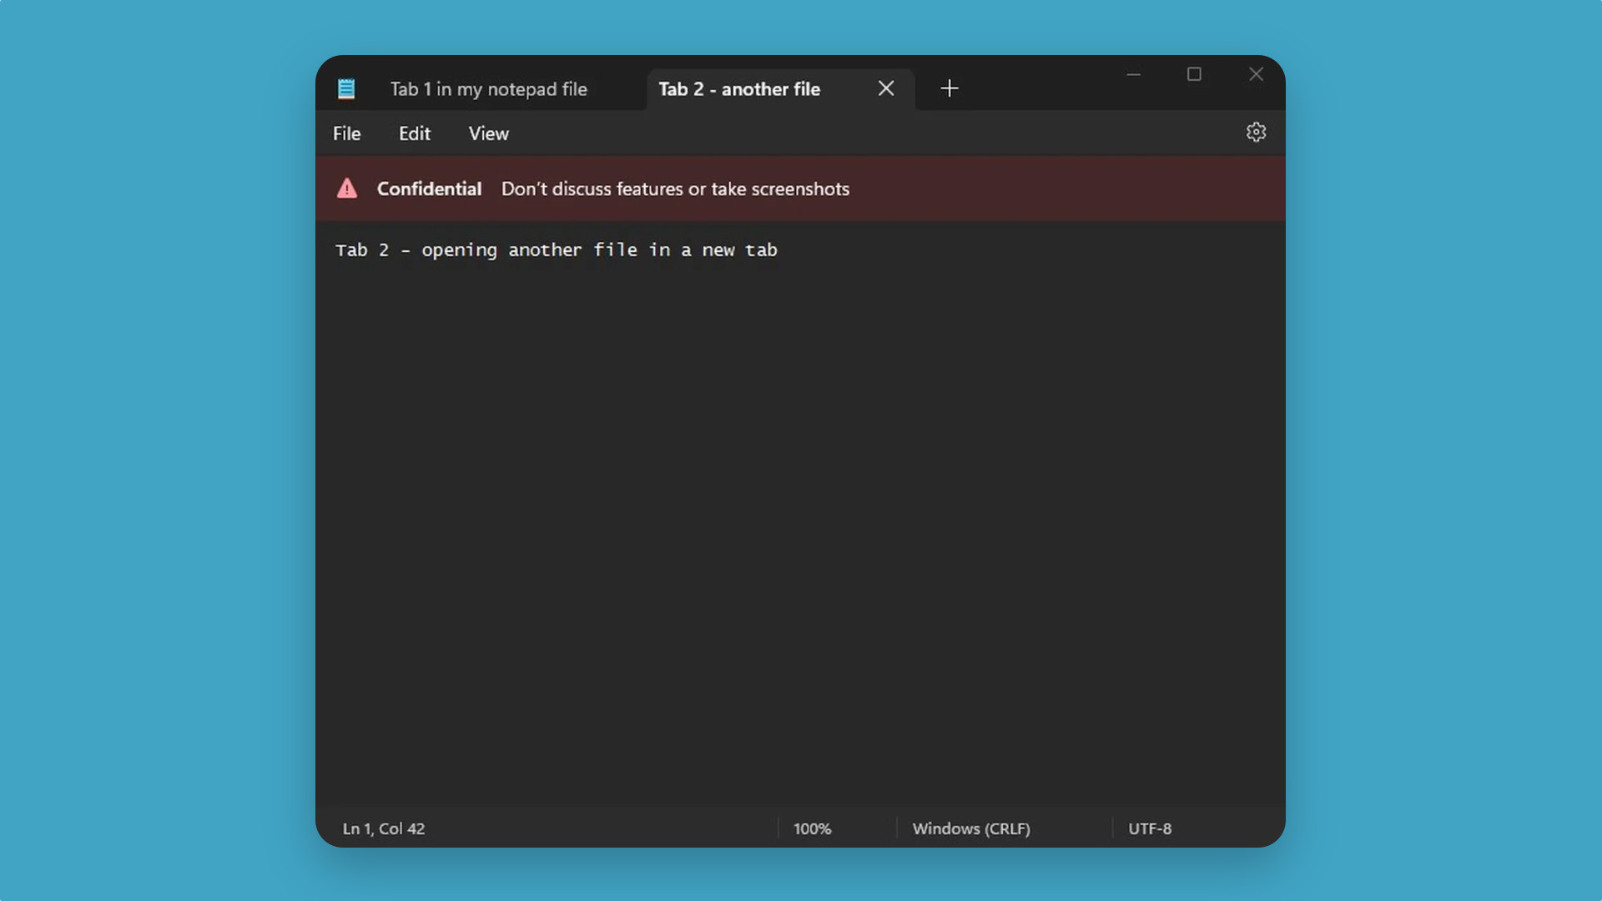Expand the Windows CRLF line ending dropdown
Viewport: 1602px width, 901px height.
click(970, 828)
